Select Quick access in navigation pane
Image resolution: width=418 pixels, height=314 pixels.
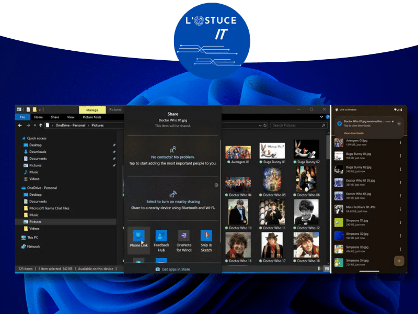34,138
